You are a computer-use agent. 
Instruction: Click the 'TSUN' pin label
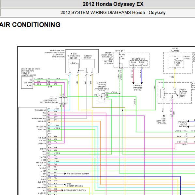coord(44,116)
